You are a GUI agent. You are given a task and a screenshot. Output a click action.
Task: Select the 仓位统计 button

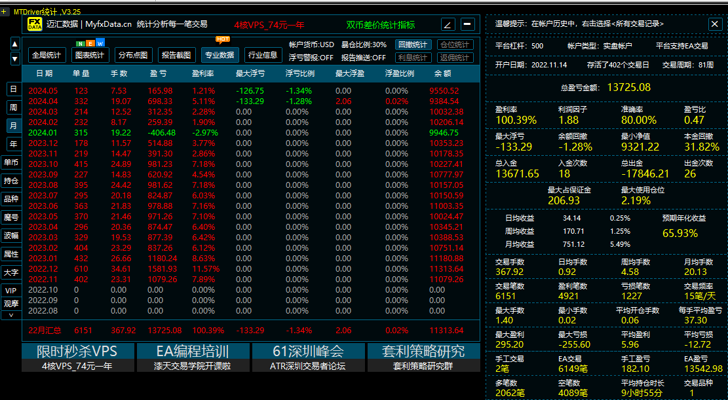click(x=455, y=45)
